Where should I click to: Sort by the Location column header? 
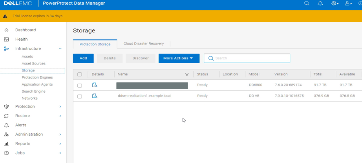click(230, 74)
